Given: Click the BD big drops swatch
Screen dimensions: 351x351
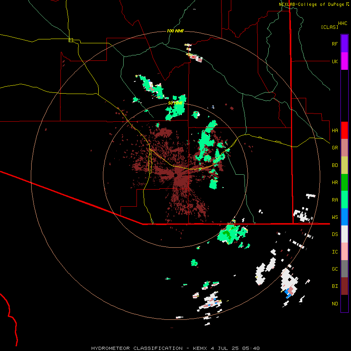Looking at the screenshot, I should [x=344, y=165].
